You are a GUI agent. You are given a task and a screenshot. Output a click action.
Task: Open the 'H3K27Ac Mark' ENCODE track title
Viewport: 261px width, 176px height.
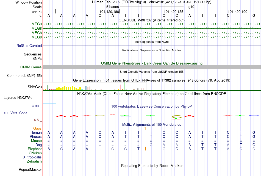pos(151,94)
